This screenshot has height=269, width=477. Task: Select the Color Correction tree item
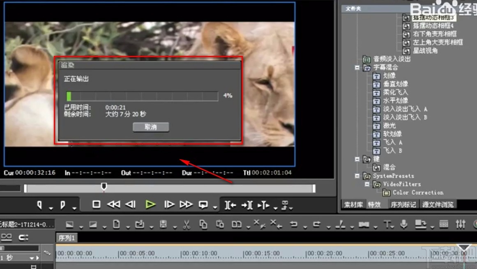coord(418,192)
